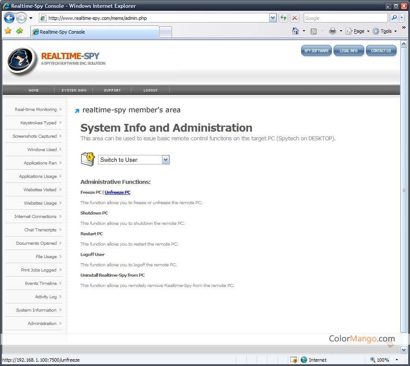
Task: Click the Freeze PC link
Action: click(91, 192)
